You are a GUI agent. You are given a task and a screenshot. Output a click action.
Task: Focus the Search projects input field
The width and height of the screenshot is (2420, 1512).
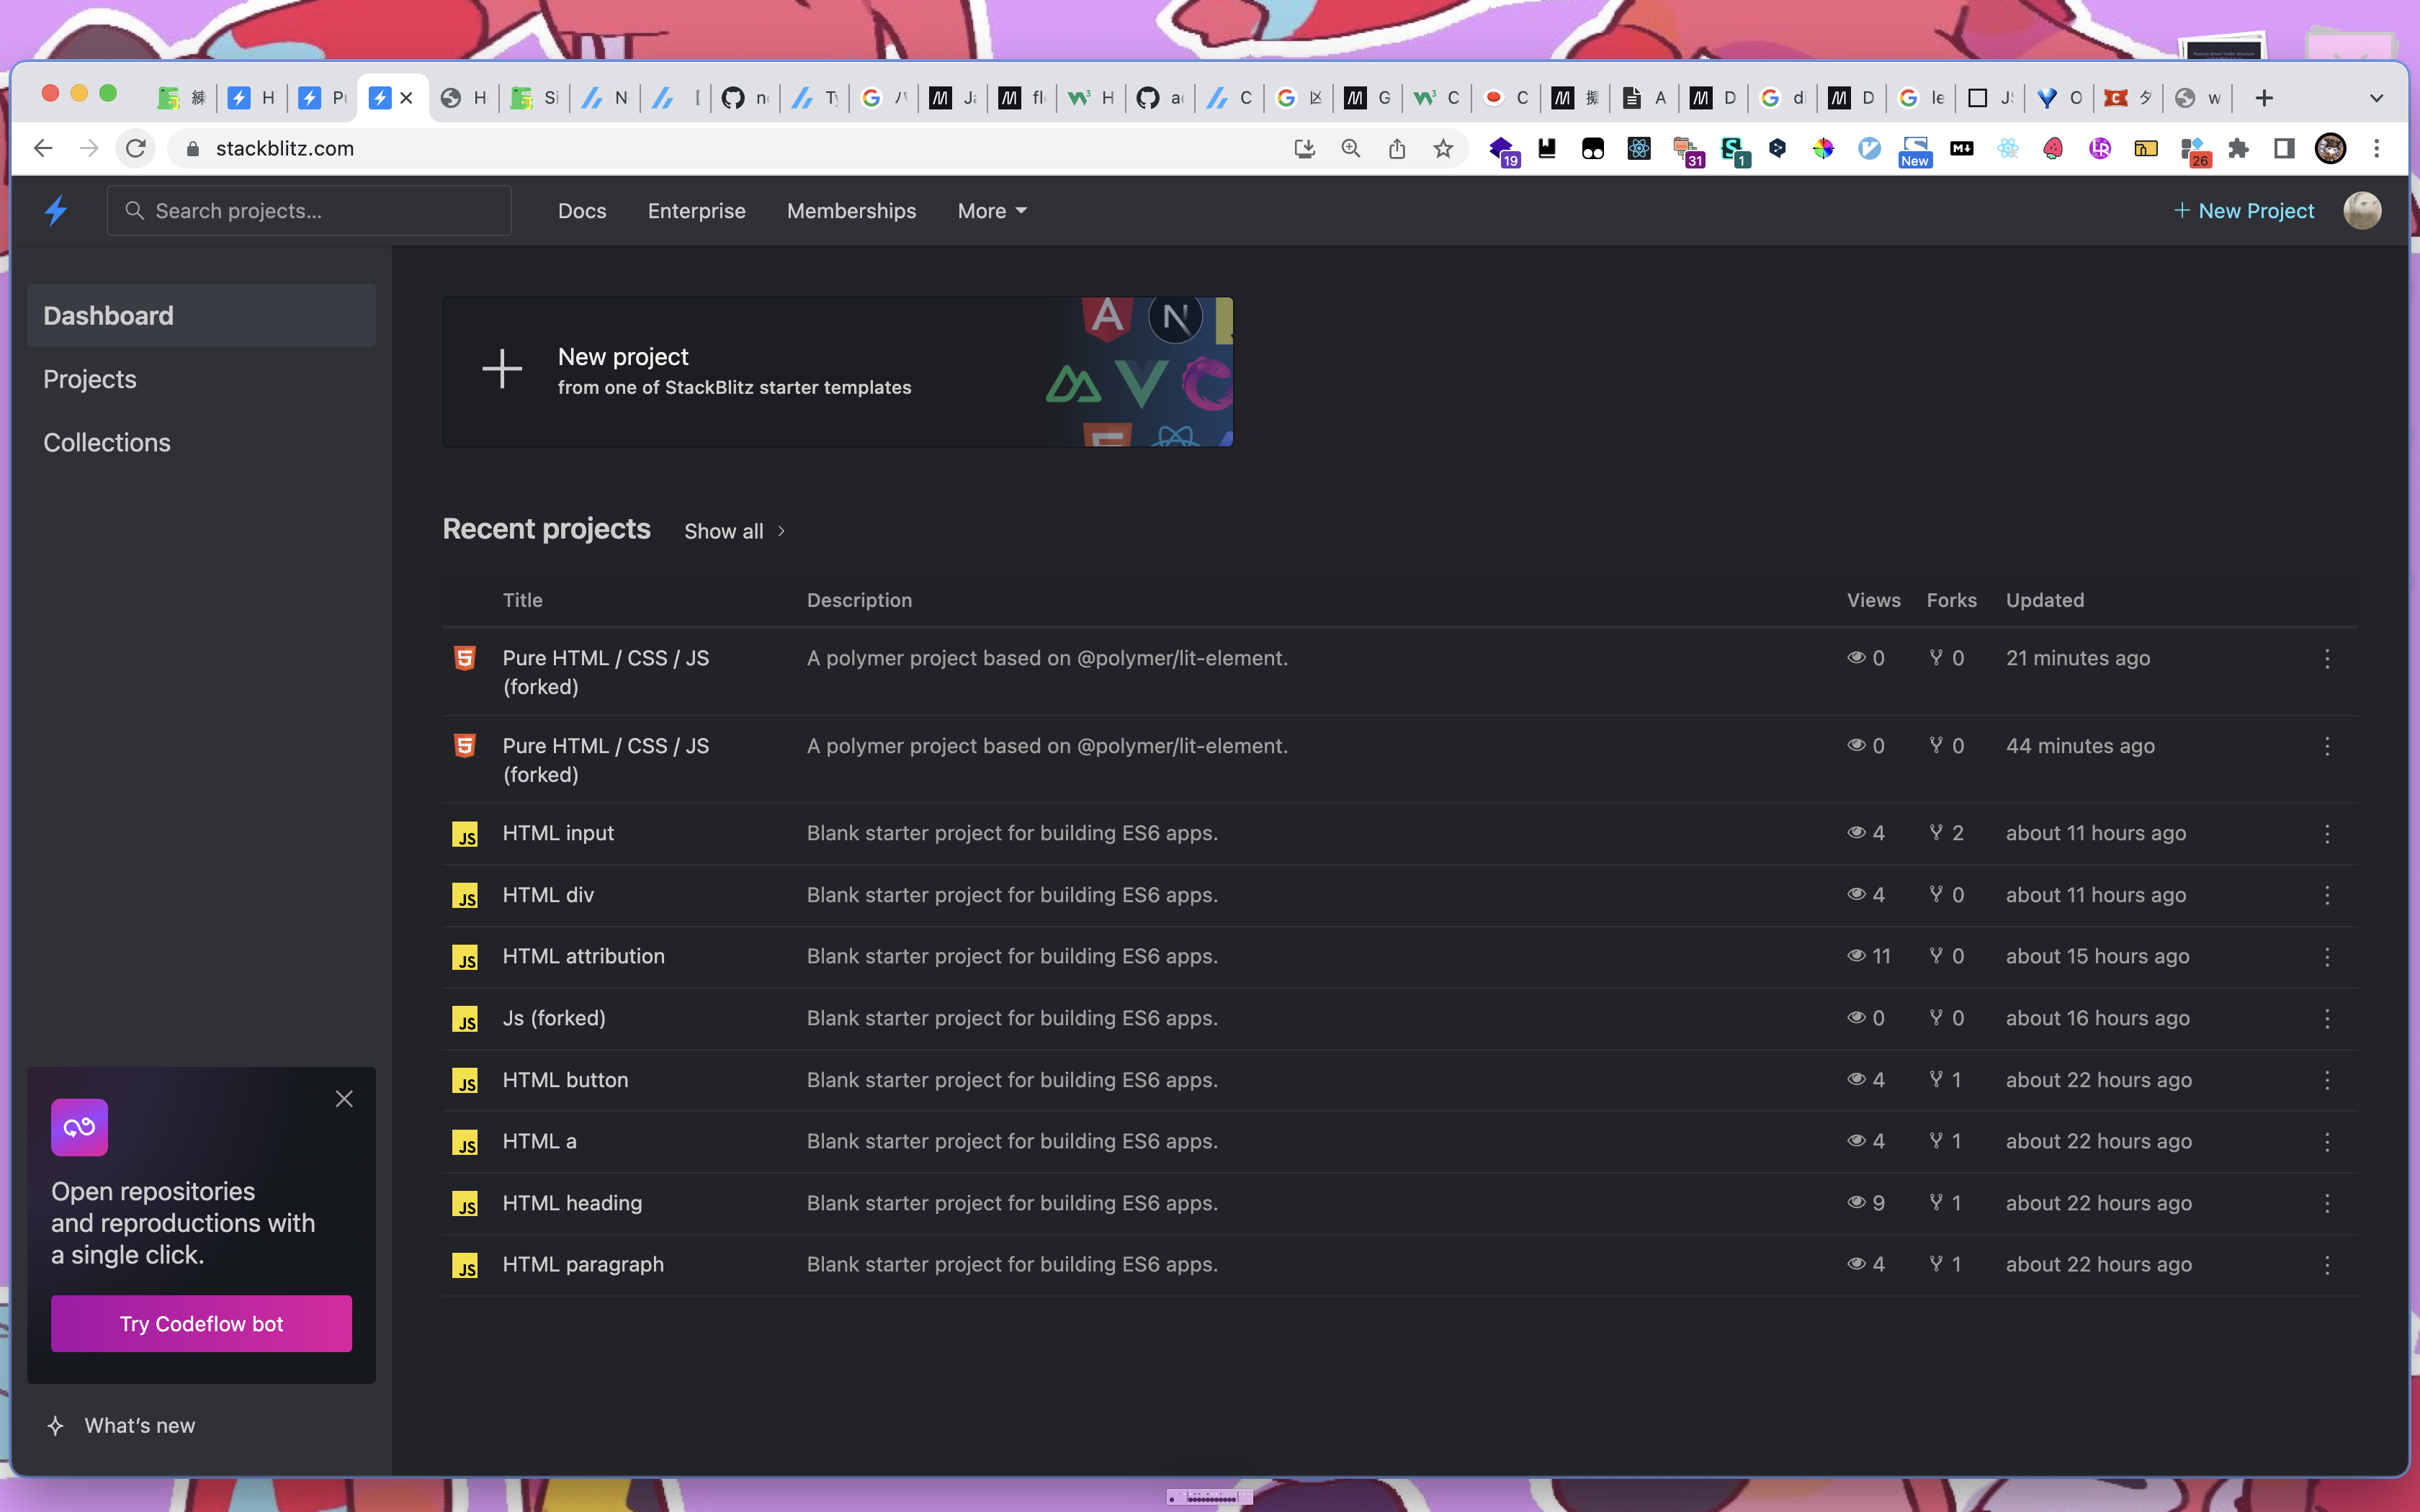click(x=320, y=211)
